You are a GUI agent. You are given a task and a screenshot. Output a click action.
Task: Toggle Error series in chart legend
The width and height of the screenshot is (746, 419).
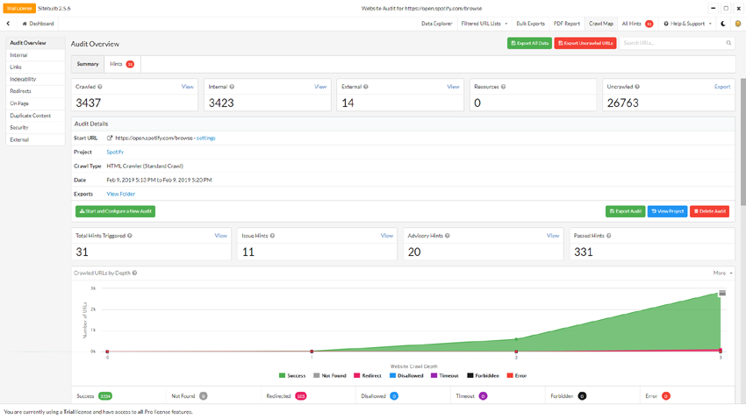tap(517, 376)
